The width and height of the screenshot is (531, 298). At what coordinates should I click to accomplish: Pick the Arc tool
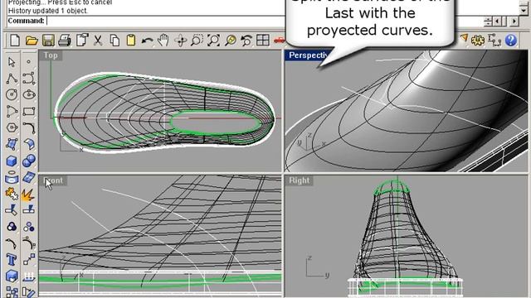click(x=12, y=111)
